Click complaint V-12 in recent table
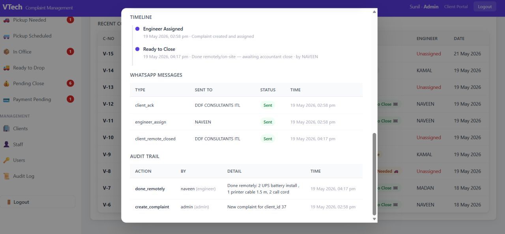This screenshot has width=505, height=234. [x=108, y=104]
